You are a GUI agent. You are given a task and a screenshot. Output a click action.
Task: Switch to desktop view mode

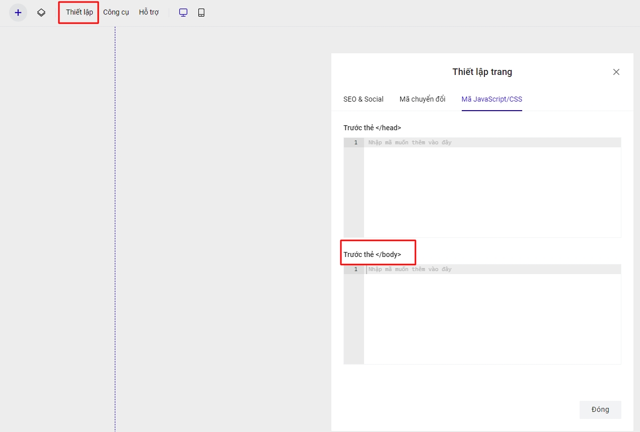(183, 13)
